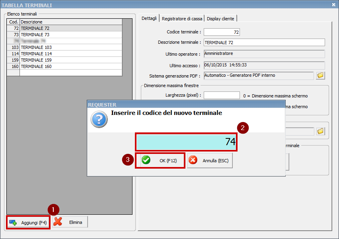
Task: Click the new terminal code input field
Action: [186, 142]
